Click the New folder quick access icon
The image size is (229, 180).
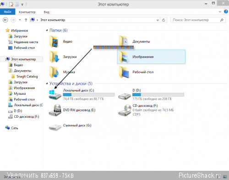[17, 4]
